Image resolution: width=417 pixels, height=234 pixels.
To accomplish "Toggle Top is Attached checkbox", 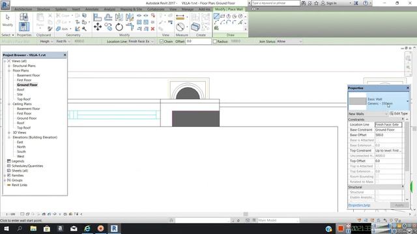I will [x=377, y=166].
